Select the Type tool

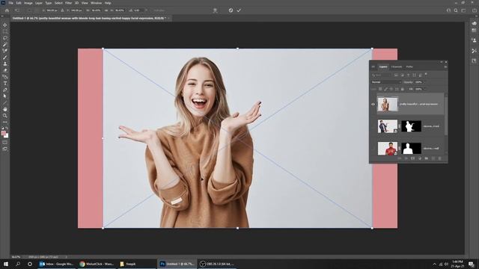tap(5, 83)
